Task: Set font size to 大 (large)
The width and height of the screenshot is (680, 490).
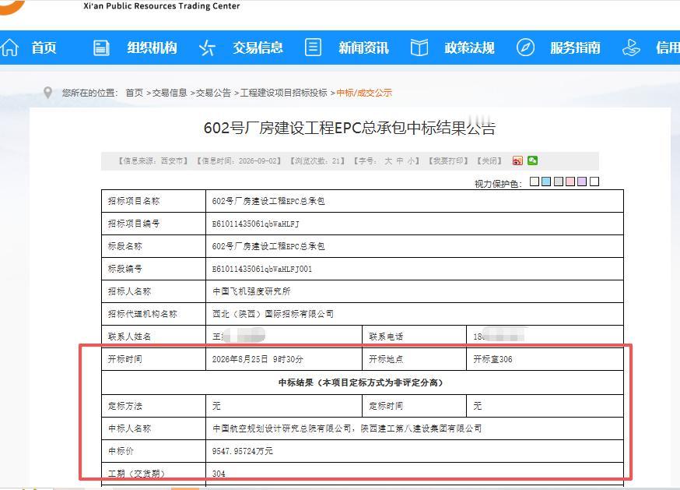Action: coord(388,160)
